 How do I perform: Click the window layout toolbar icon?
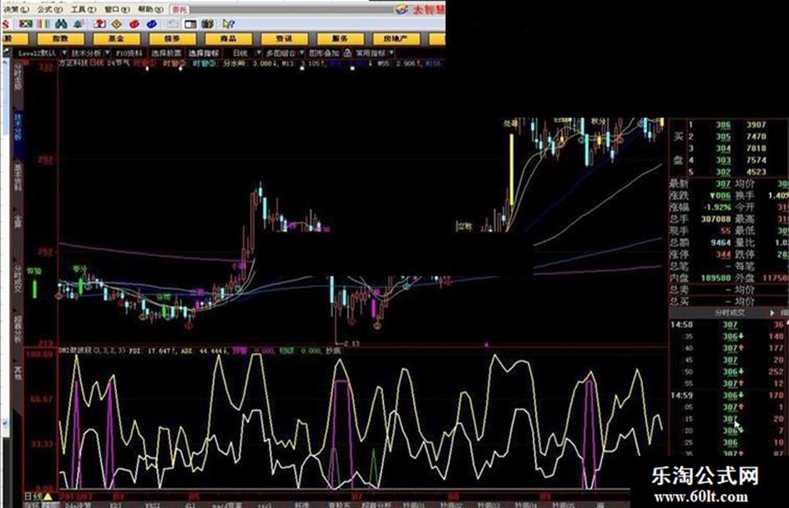190,23
